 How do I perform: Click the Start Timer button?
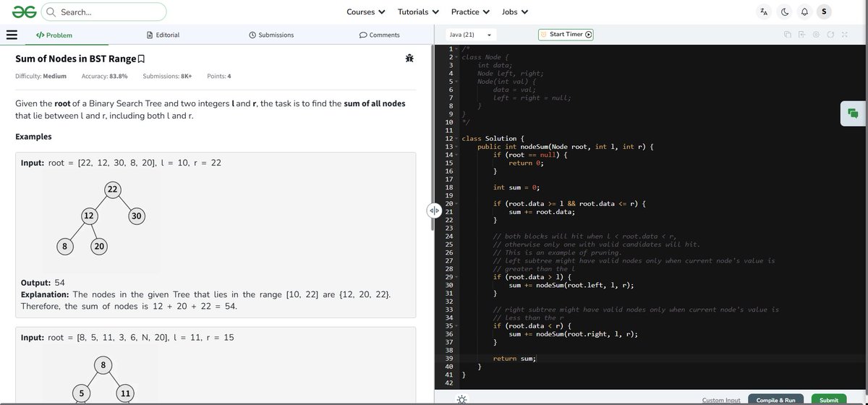pos(566,34)
